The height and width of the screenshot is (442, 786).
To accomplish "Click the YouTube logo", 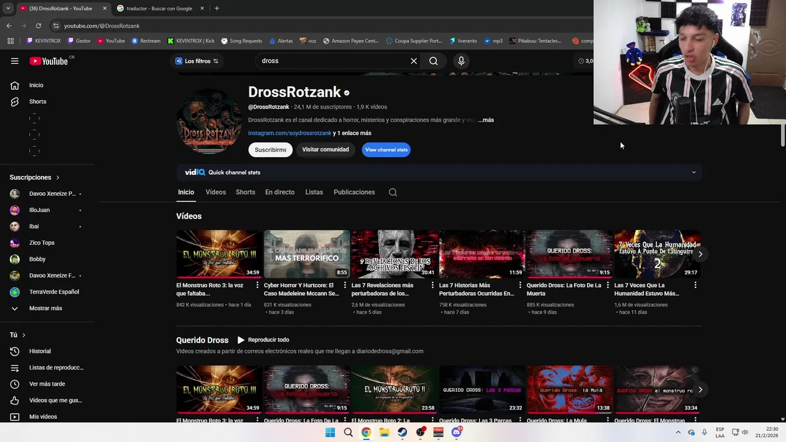I will pos(49,61).
